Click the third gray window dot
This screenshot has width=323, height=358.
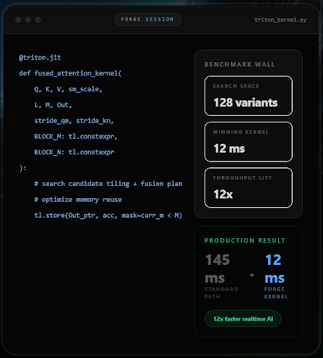pyautogui.click(x=38, y=20)
